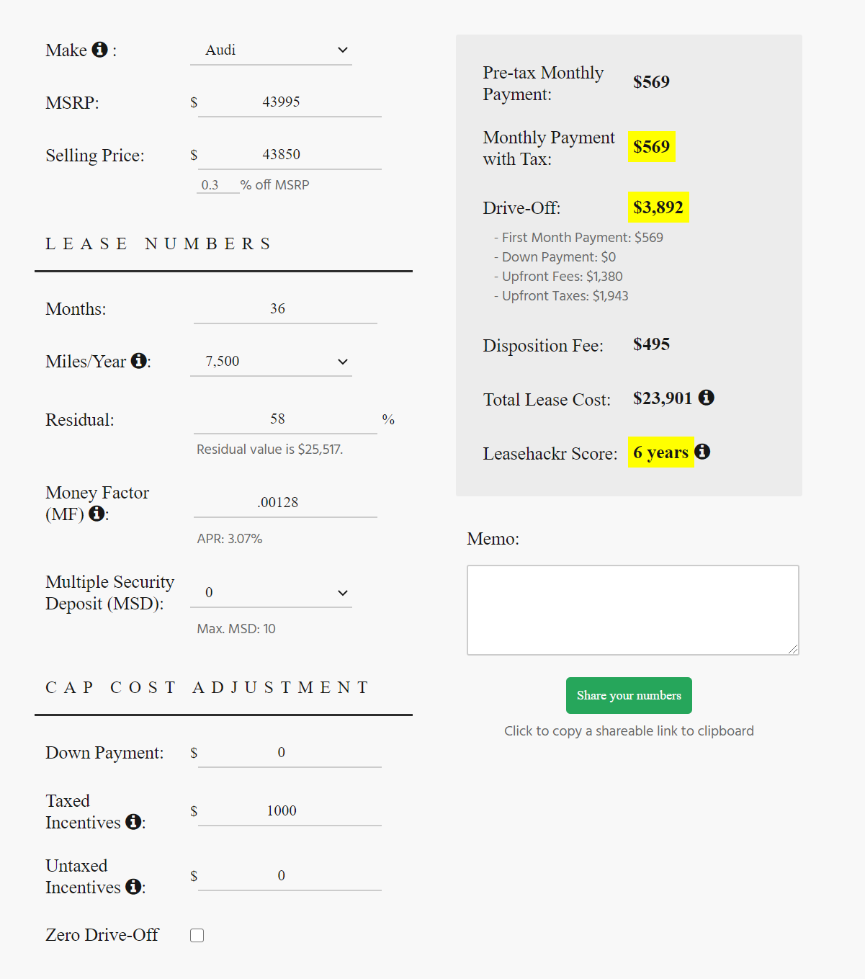Click the Untaxed Incentives info icon
865x979 pixels.
(x=133, y=886)
